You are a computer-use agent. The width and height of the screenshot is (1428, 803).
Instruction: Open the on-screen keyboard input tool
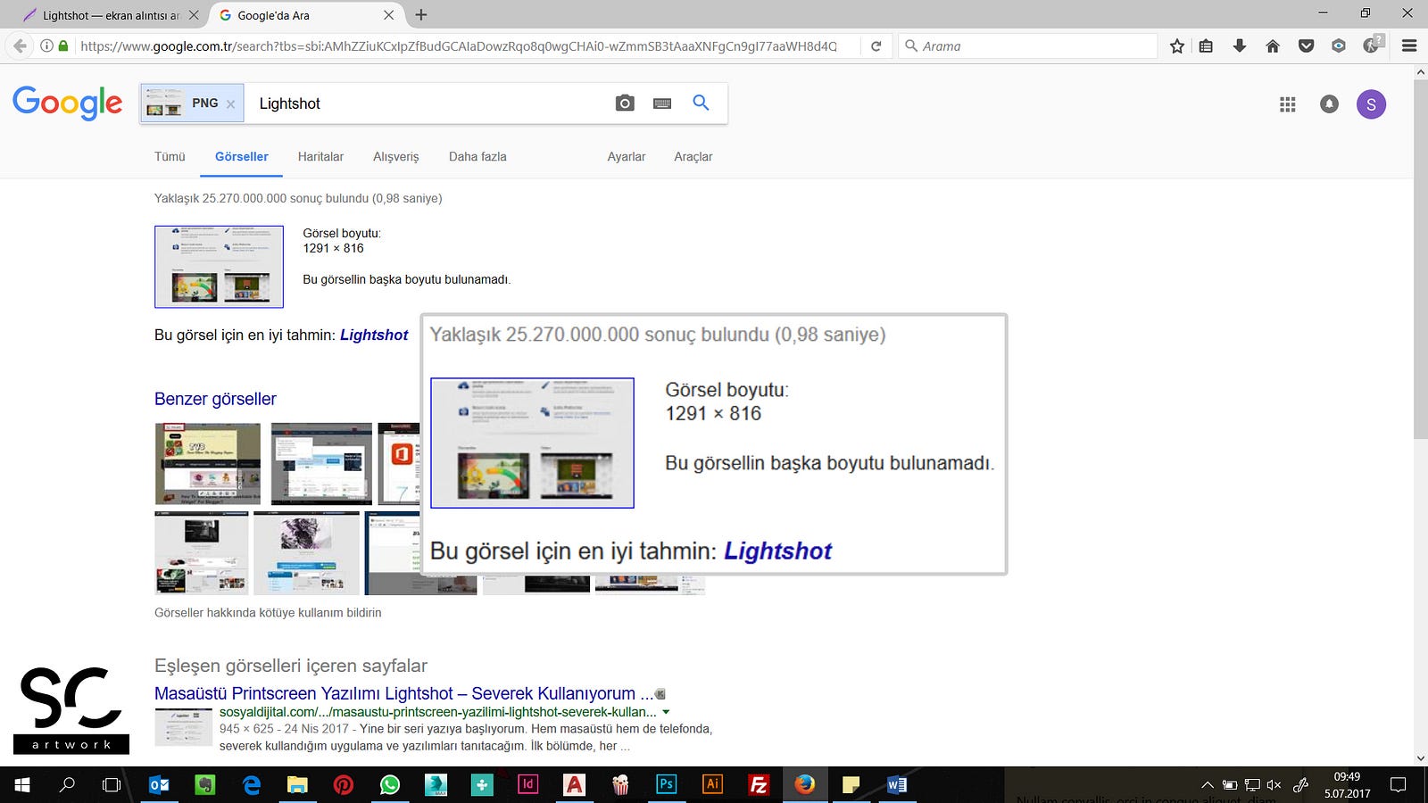(662, 103)
